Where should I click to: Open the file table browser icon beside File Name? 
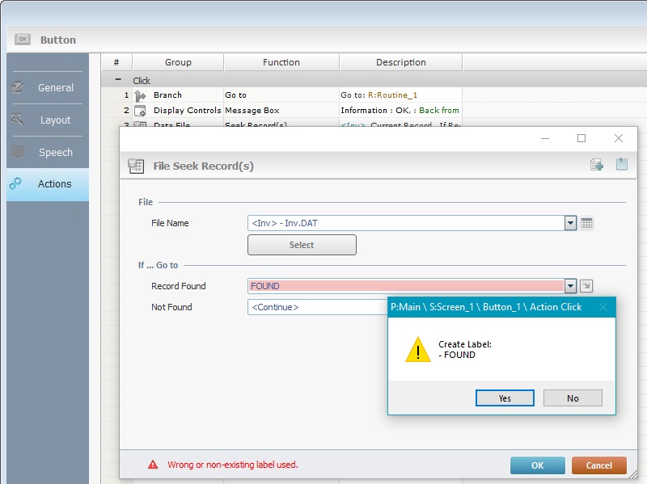pyautogui.click(x=587, y=223)
